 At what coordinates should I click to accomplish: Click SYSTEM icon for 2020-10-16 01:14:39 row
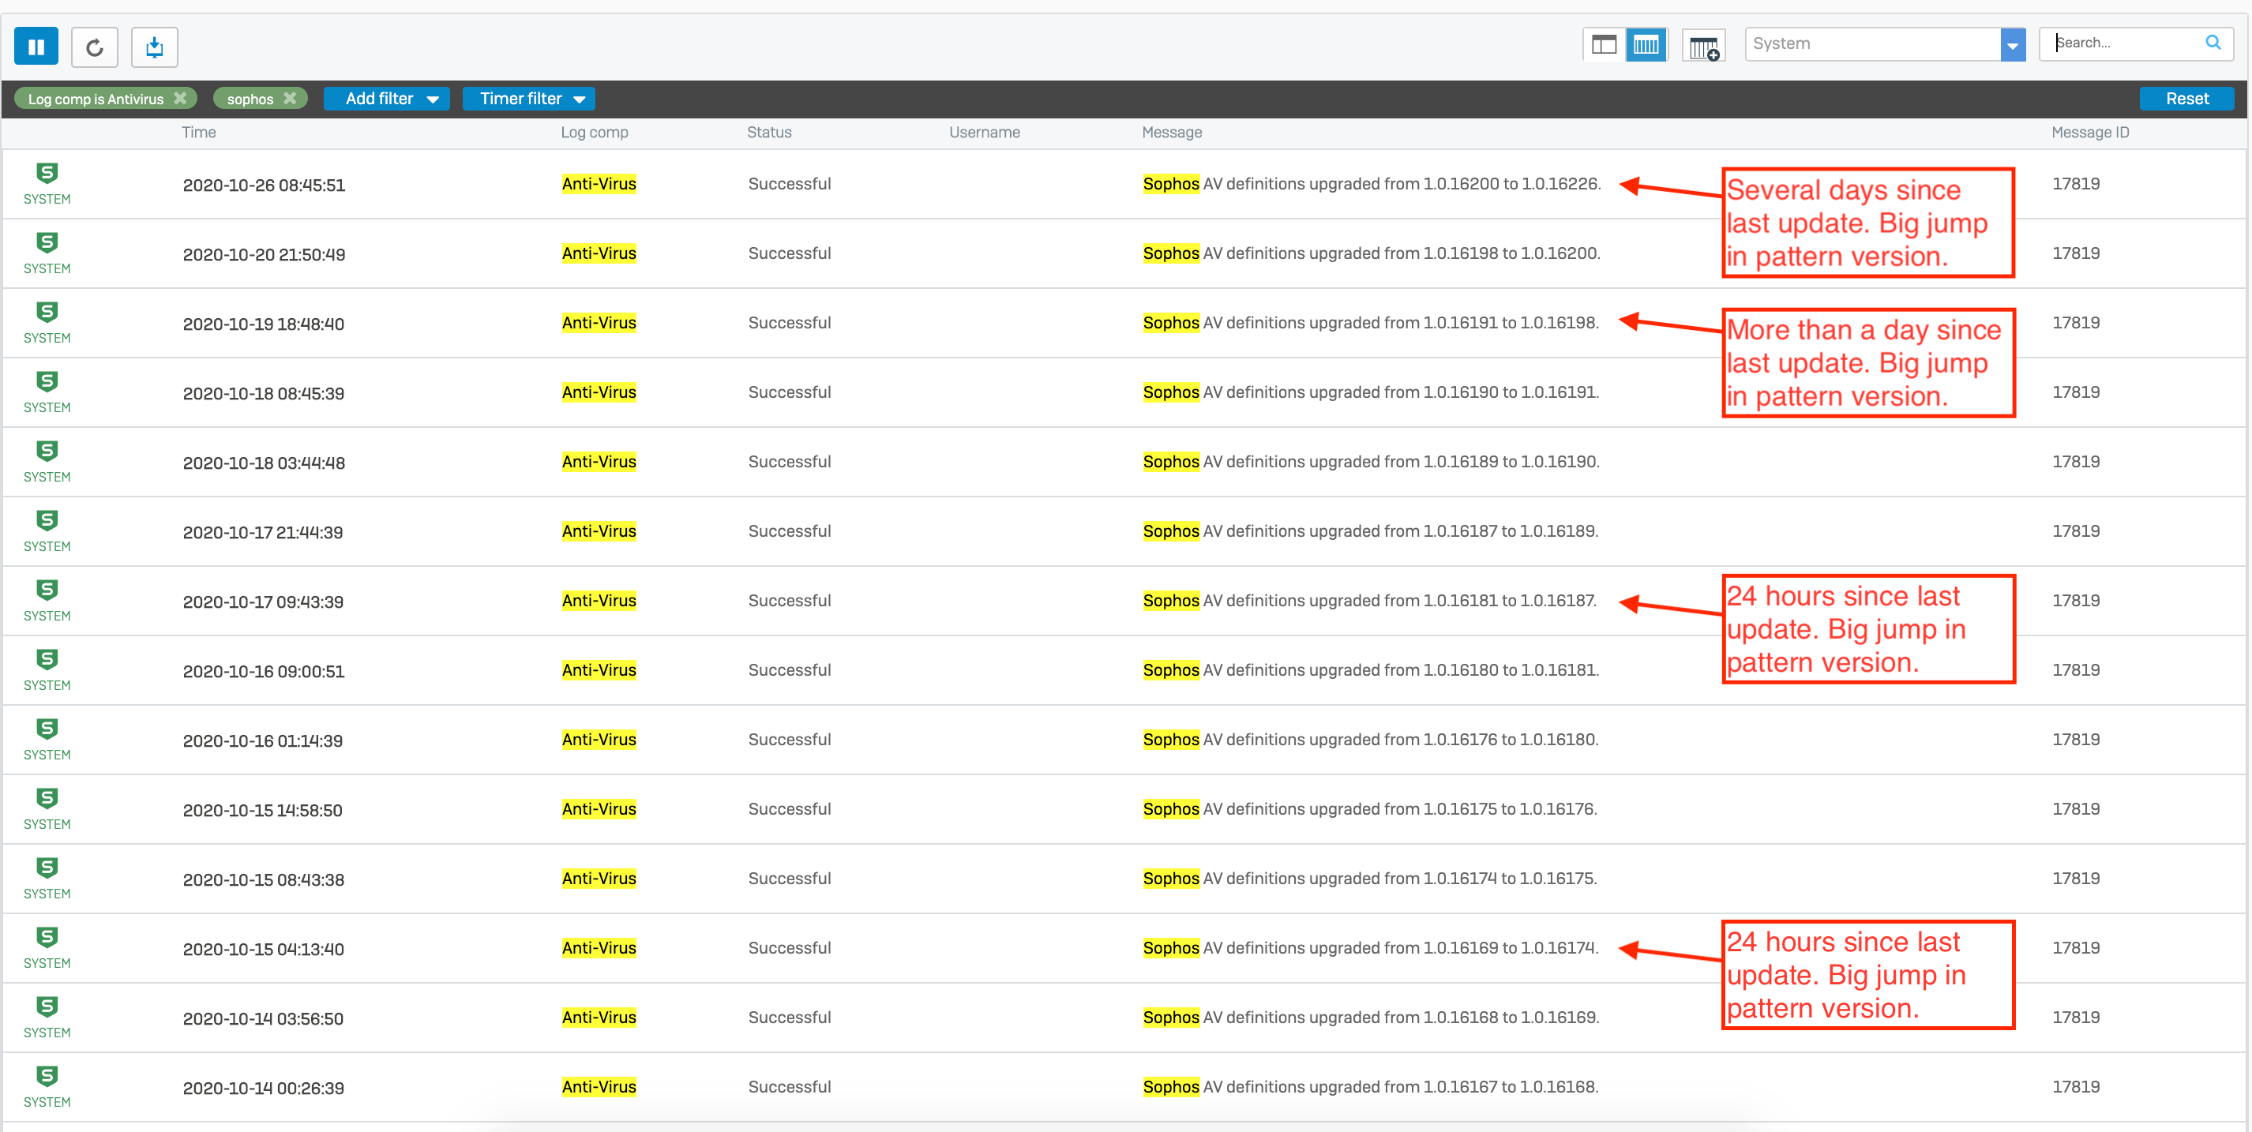click(47, 740)
